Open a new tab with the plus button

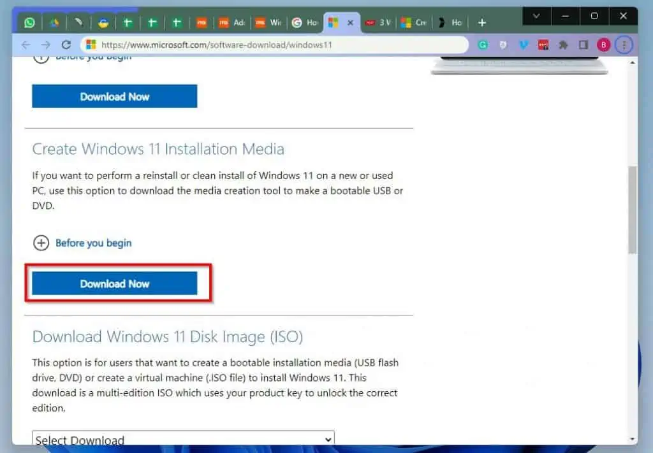pos(482,22)
